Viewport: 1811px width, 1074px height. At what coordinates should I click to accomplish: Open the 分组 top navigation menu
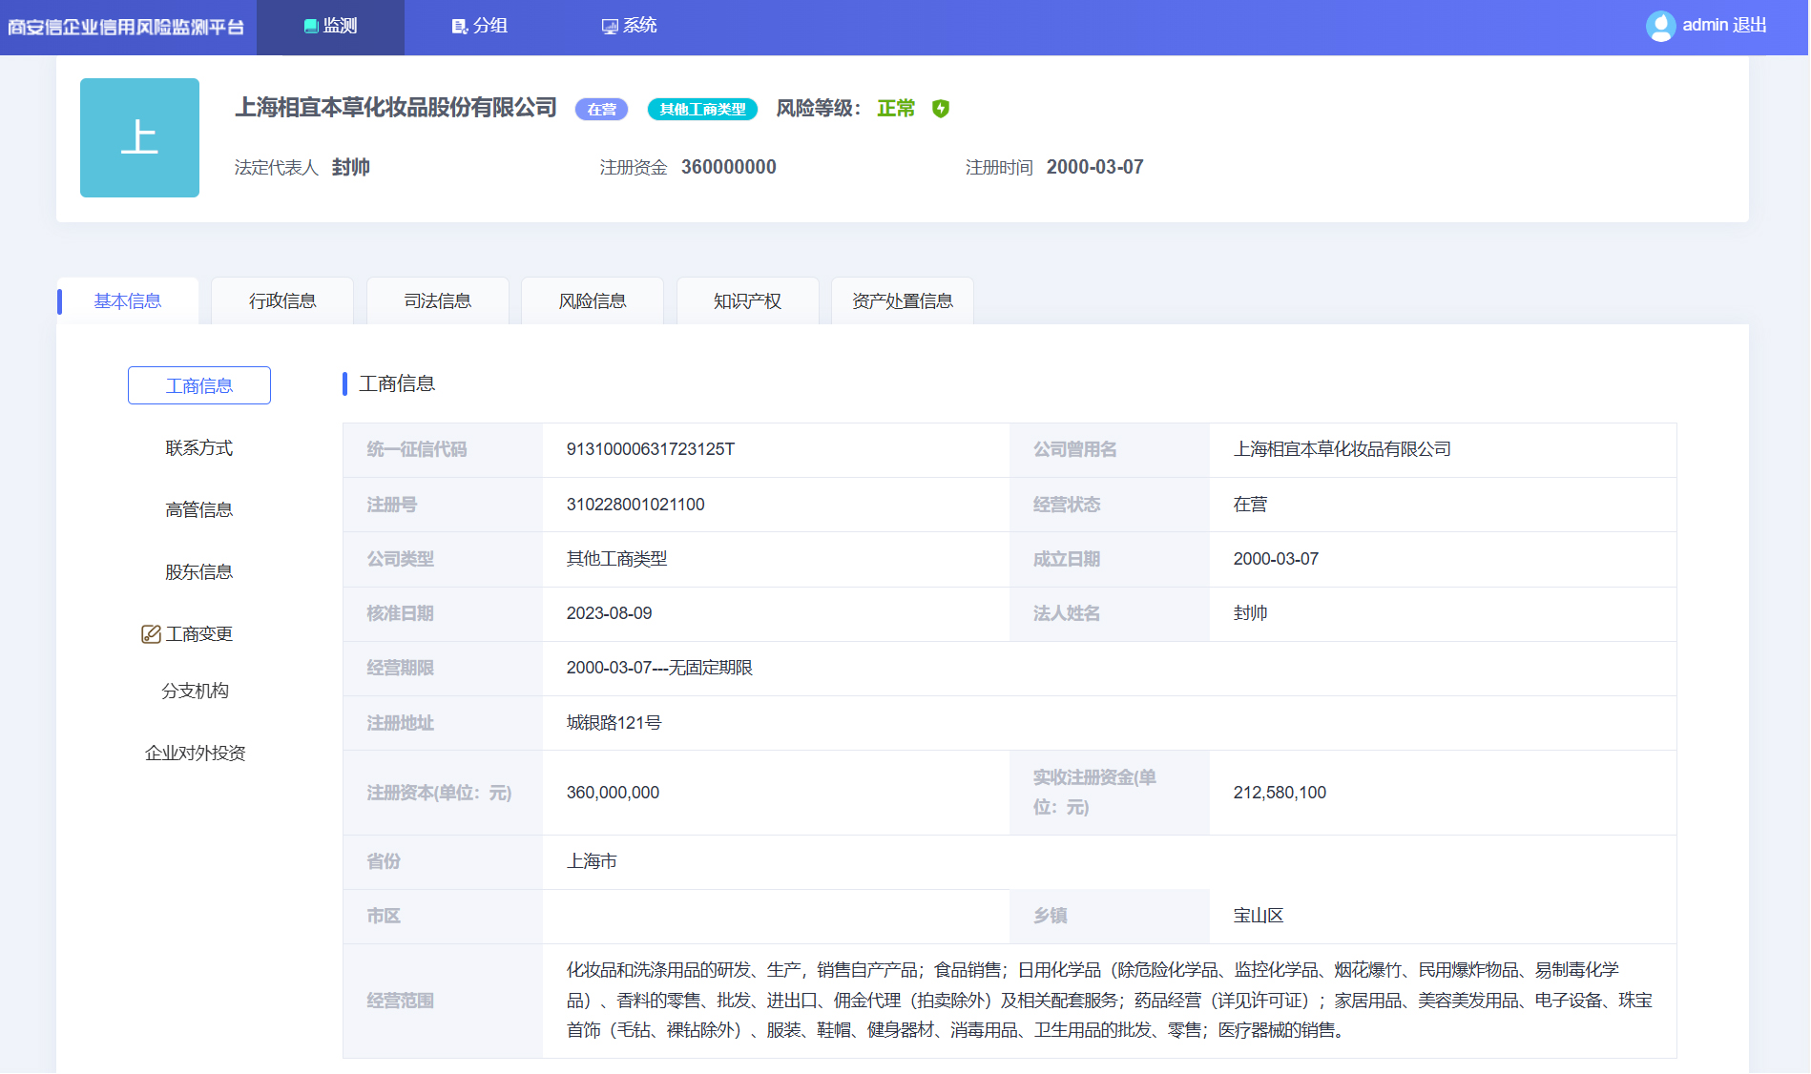(x=480, y=27)
